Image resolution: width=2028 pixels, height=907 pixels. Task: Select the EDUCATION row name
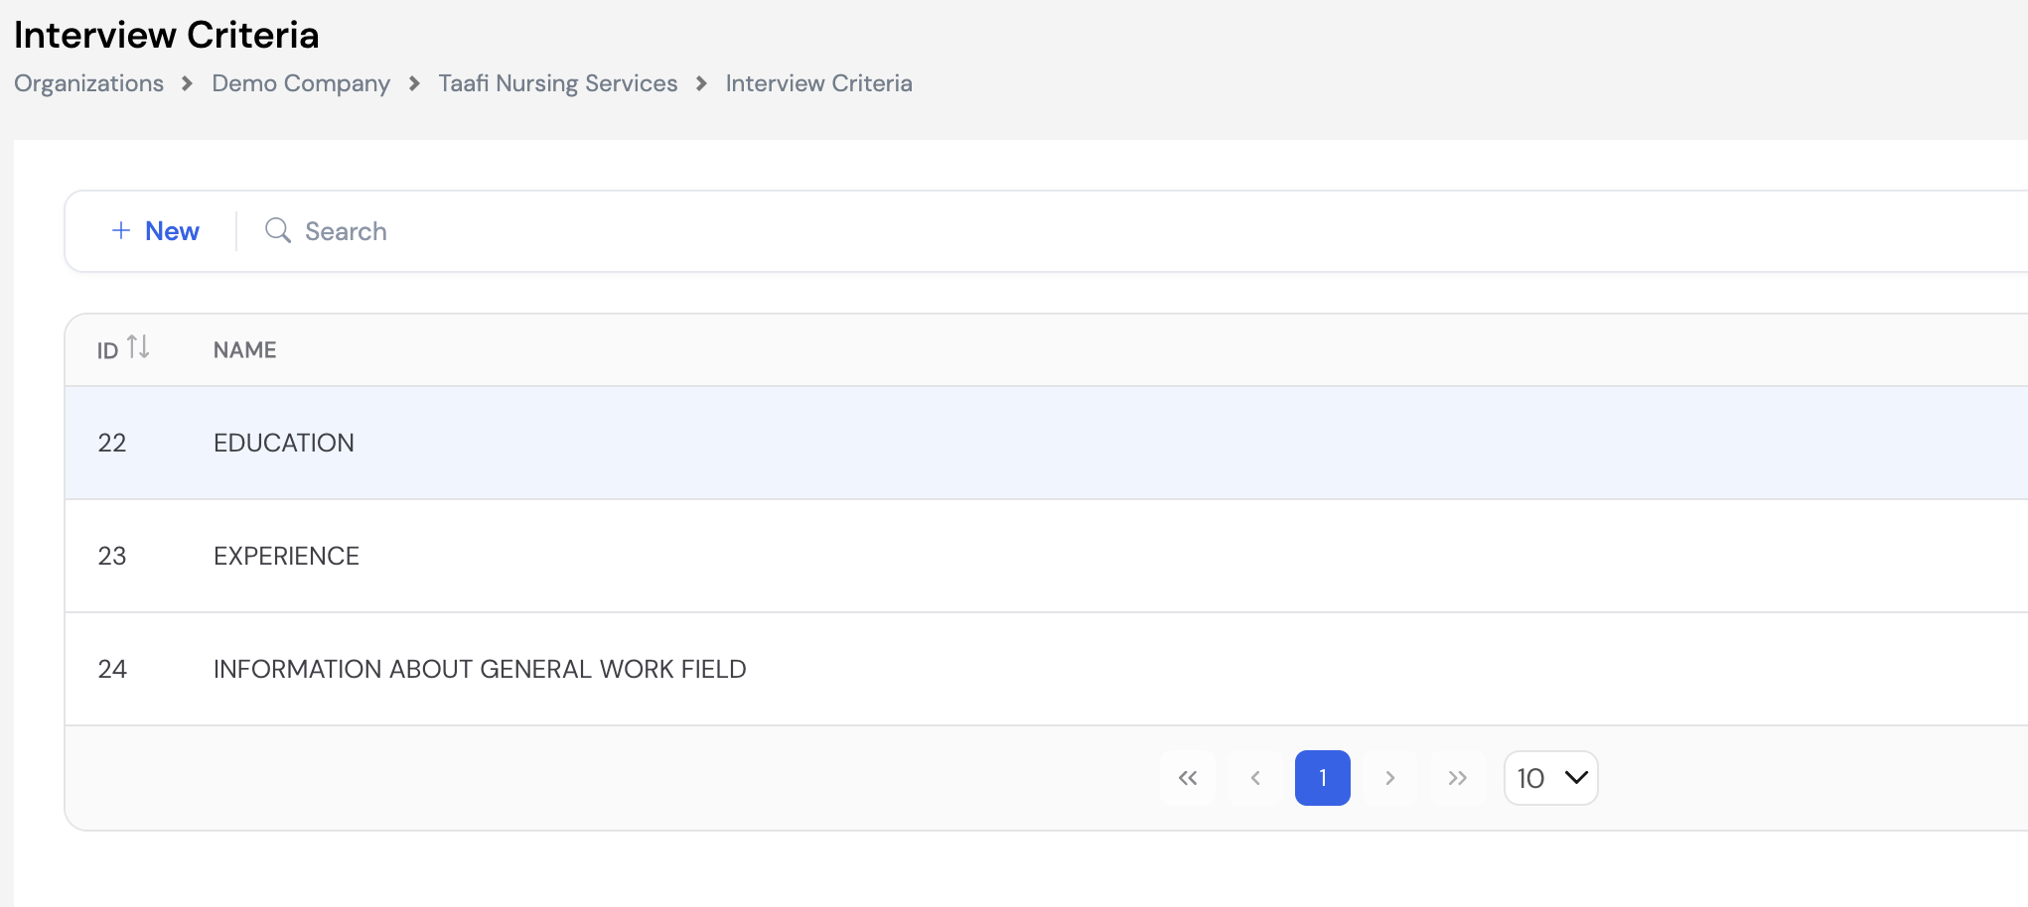point(284,443)
